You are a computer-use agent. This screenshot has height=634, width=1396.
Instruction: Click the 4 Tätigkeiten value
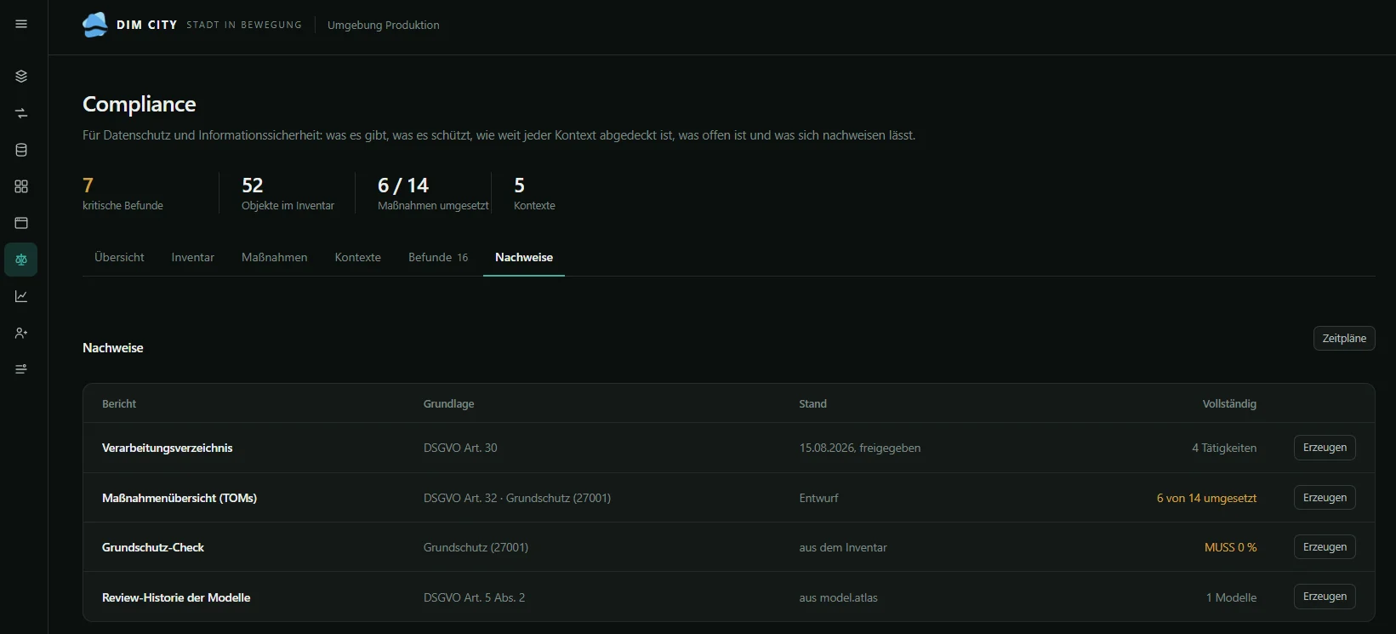click(x=1224, y=448)
